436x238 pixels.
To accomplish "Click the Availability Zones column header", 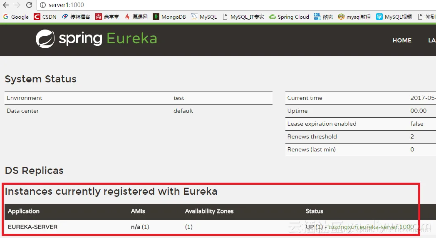I will pyautogui.click(x=209, y=211).
